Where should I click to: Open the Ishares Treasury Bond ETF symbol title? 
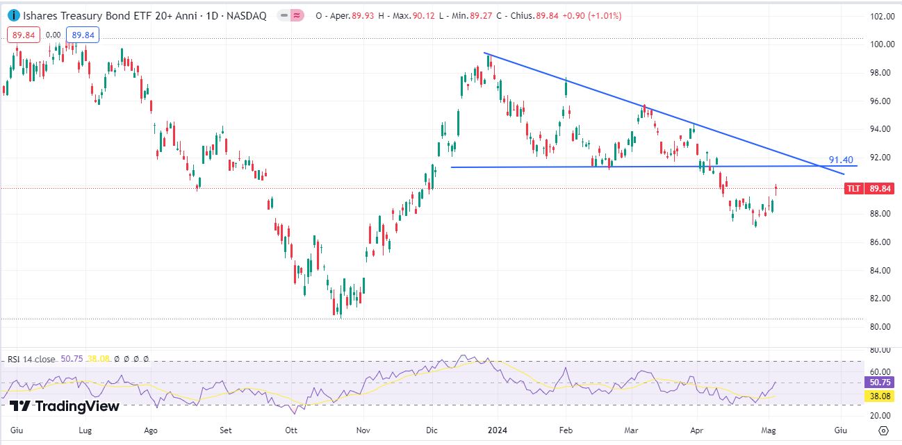144,15
